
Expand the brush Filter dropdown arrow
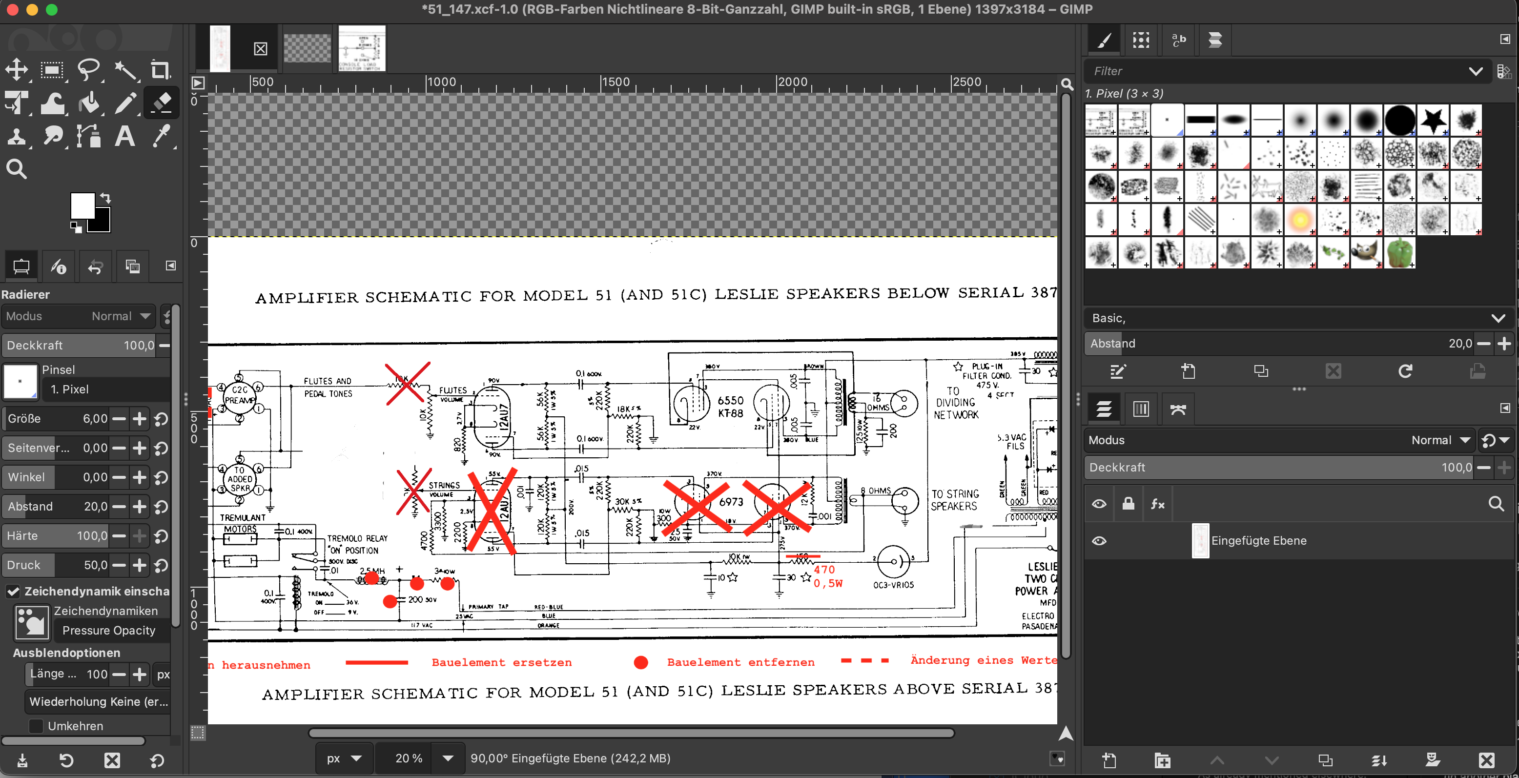tap(1476, 71)
